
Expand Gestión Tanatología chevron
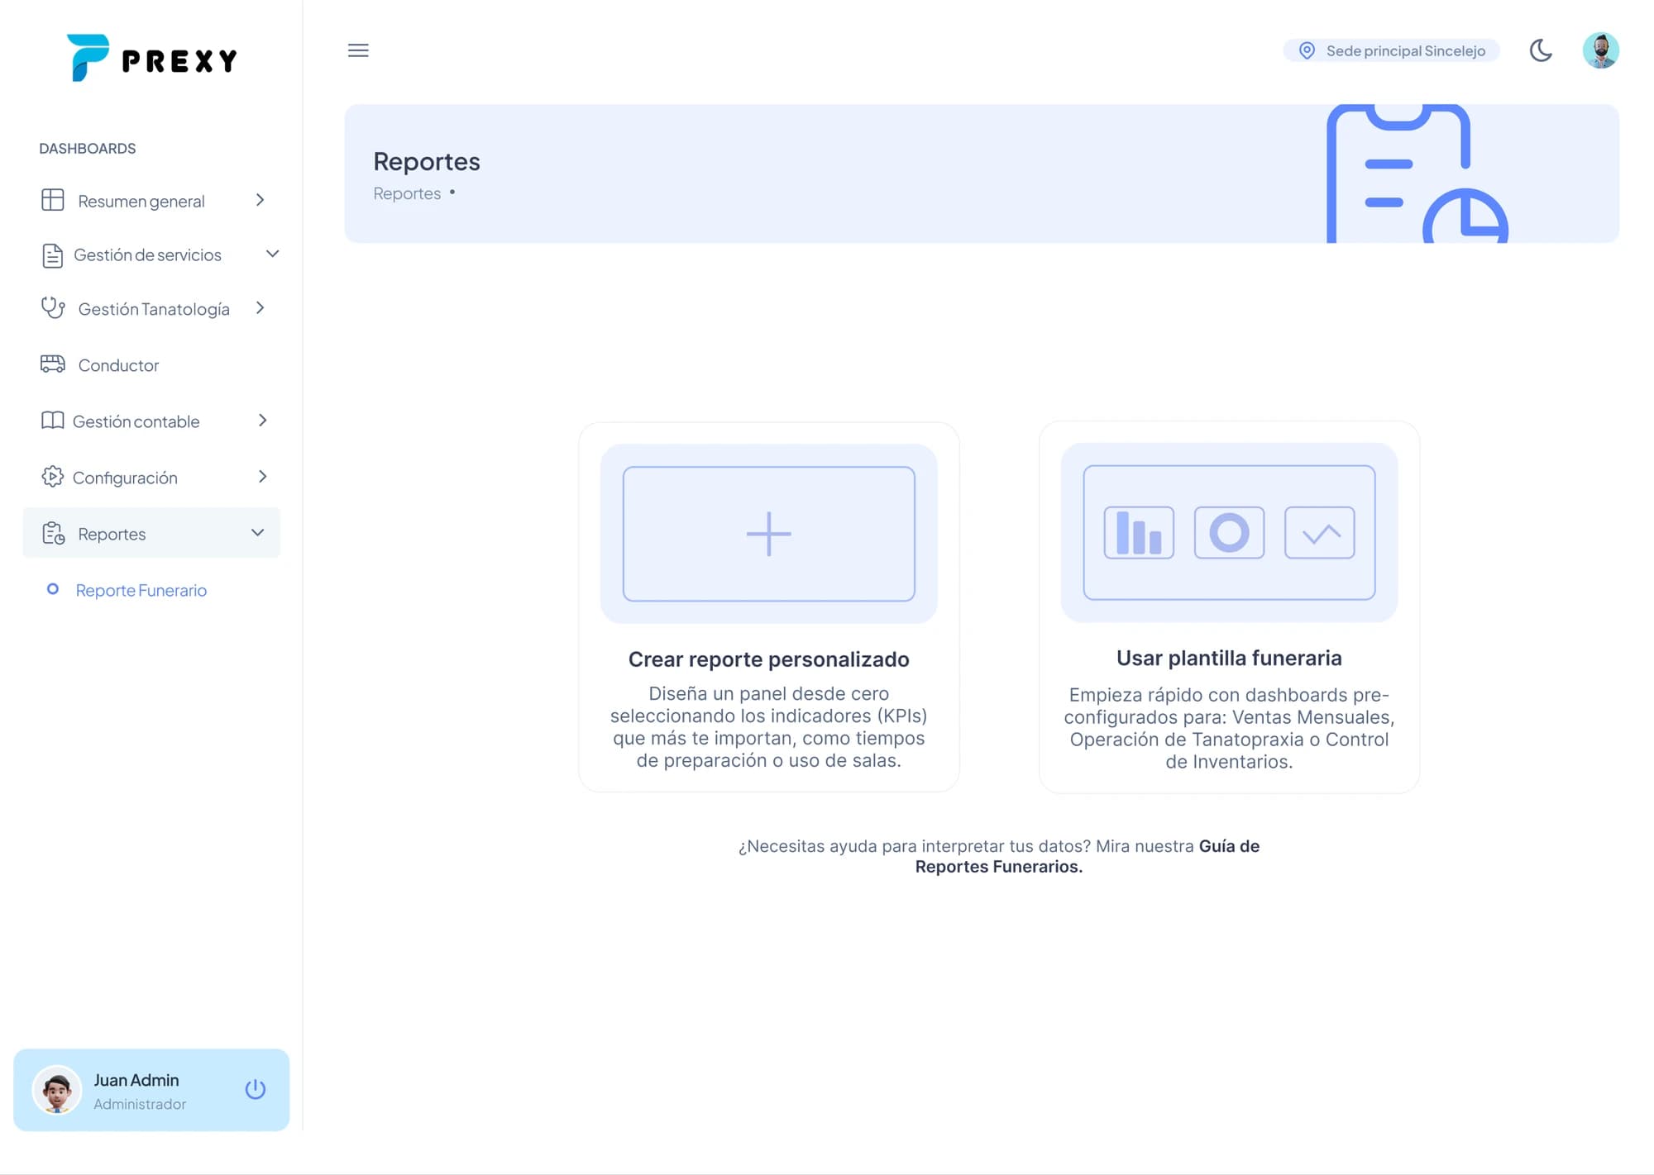(x=261, y=308)
